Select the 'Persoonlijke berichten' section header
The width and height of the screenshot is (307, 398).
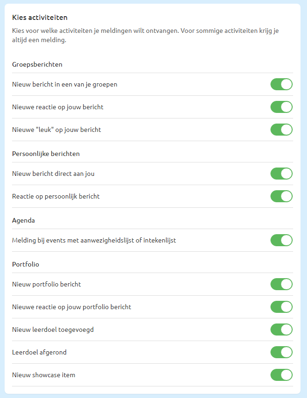coord(46,154)
